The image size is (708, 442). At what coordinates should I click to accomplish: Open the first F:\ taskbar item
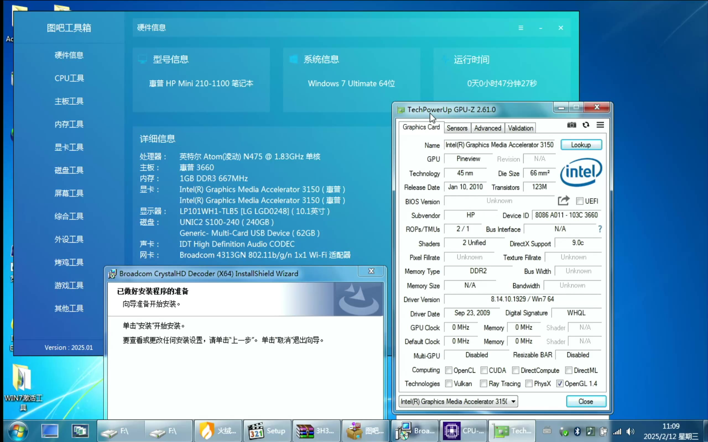121,431
